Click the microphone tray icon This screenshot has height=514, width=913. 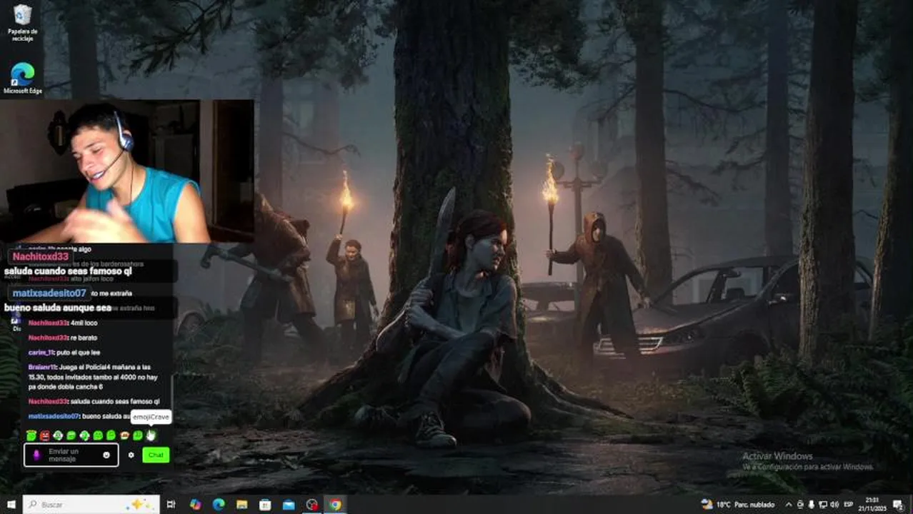coord(812,505)
